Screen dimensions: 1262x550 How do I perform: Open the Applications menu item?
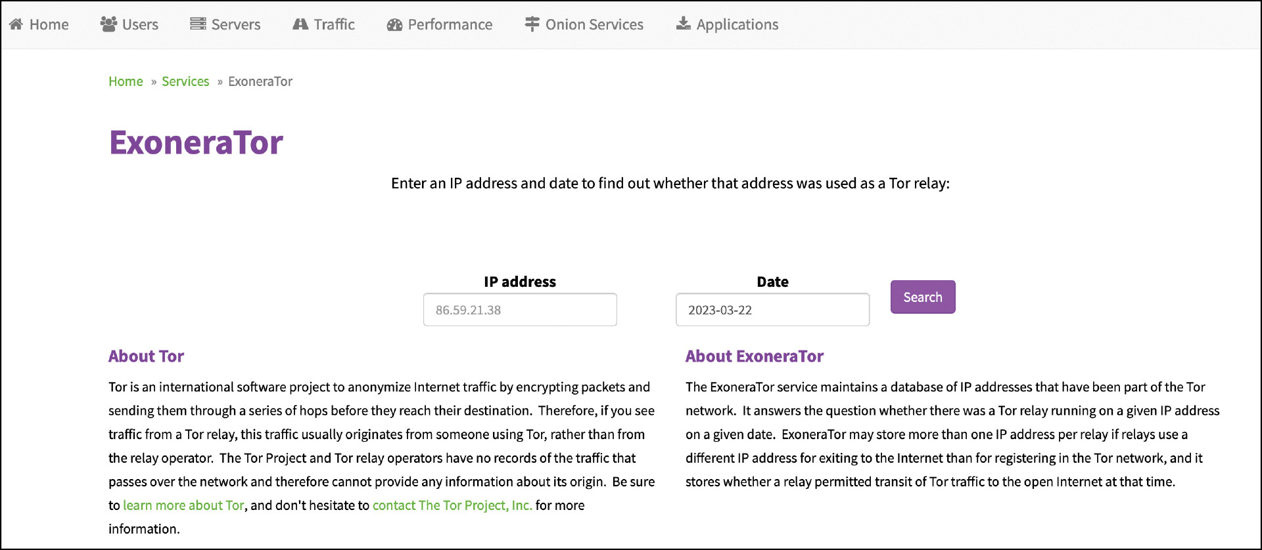pos(737,25)
